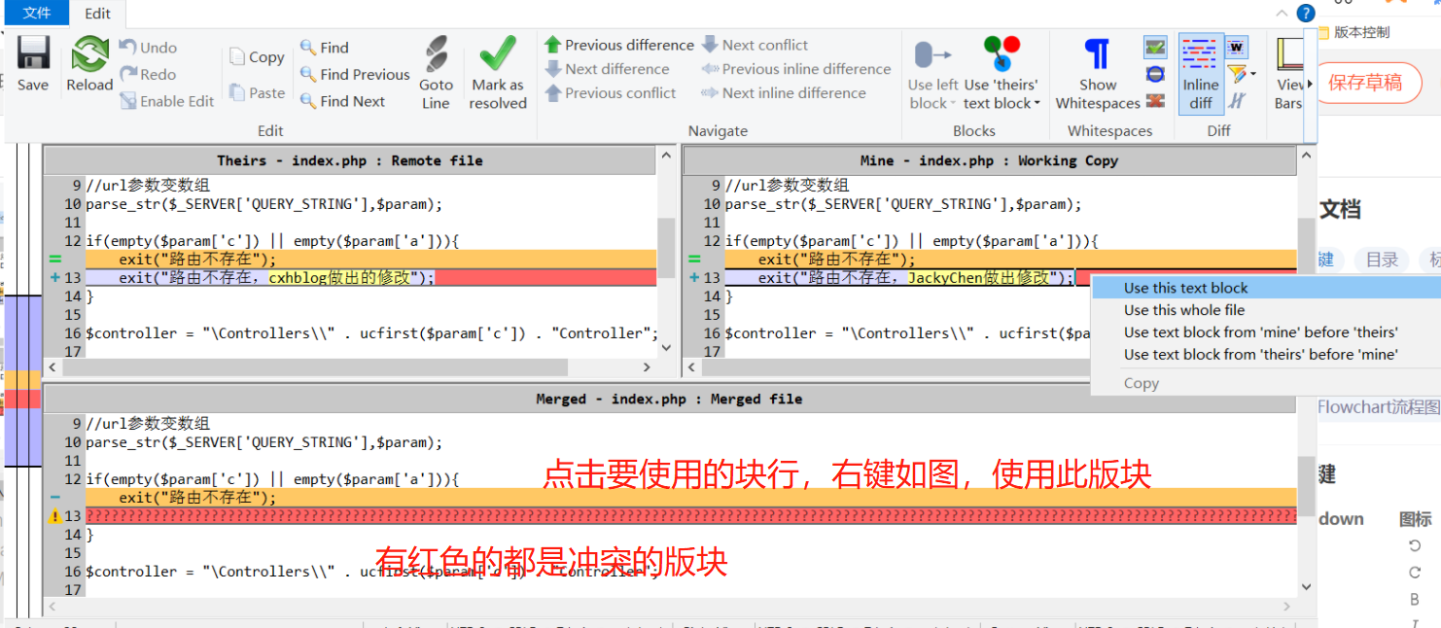The image size is (1441, 628).
Task: Click the conflict warning marker on Merged line 13
Action: [54, 517]
